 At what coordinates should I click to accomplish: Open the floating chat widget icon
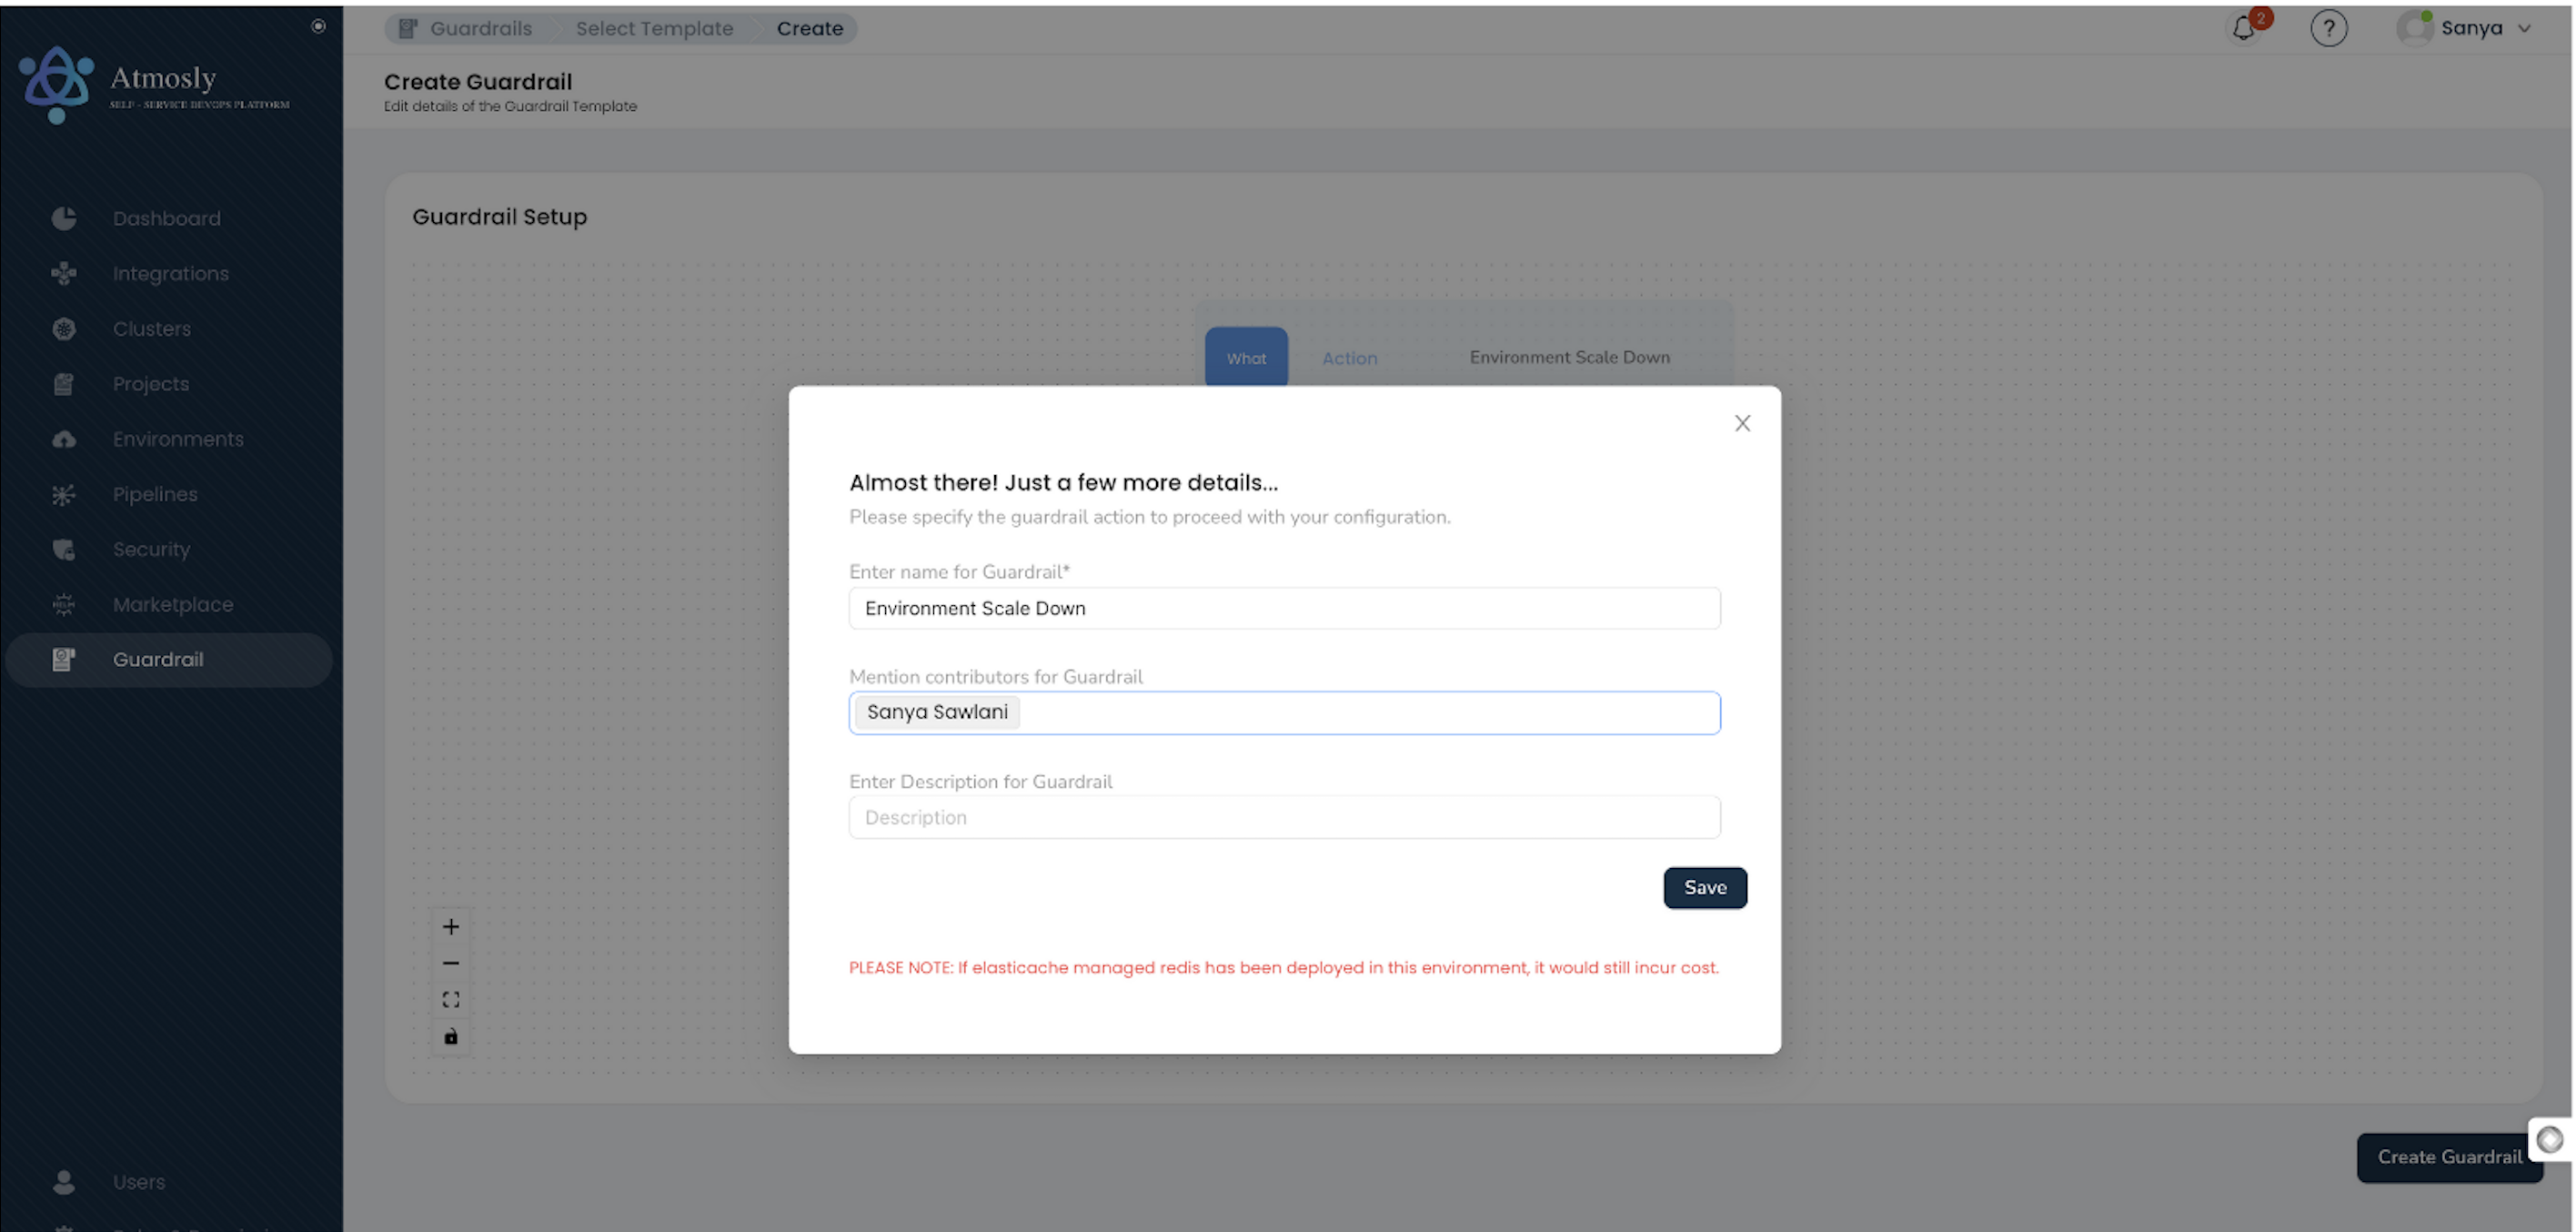coord(2549,1139)
